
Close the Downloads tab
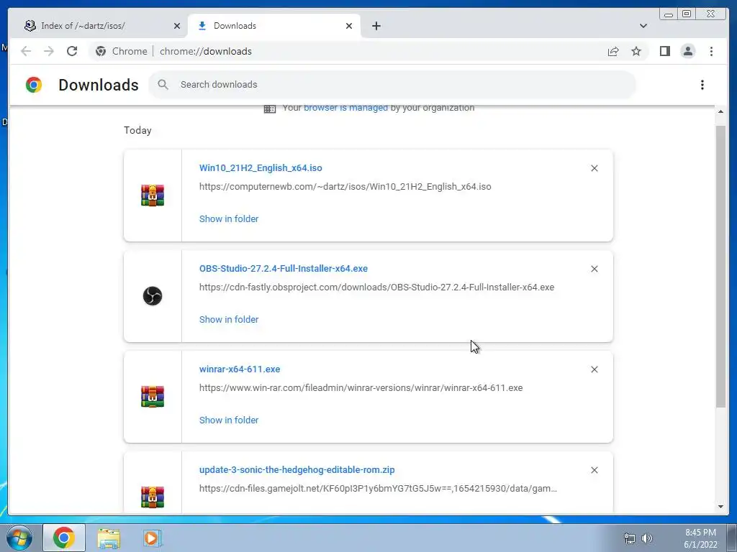pyautogui.click(x=349, y=26)
